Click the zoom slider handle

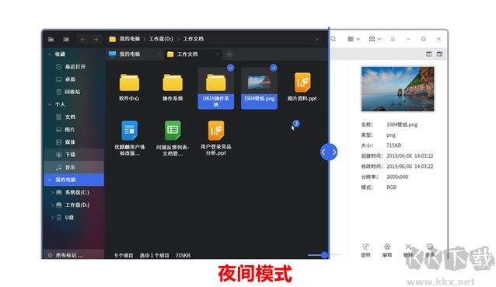(324, 255)
